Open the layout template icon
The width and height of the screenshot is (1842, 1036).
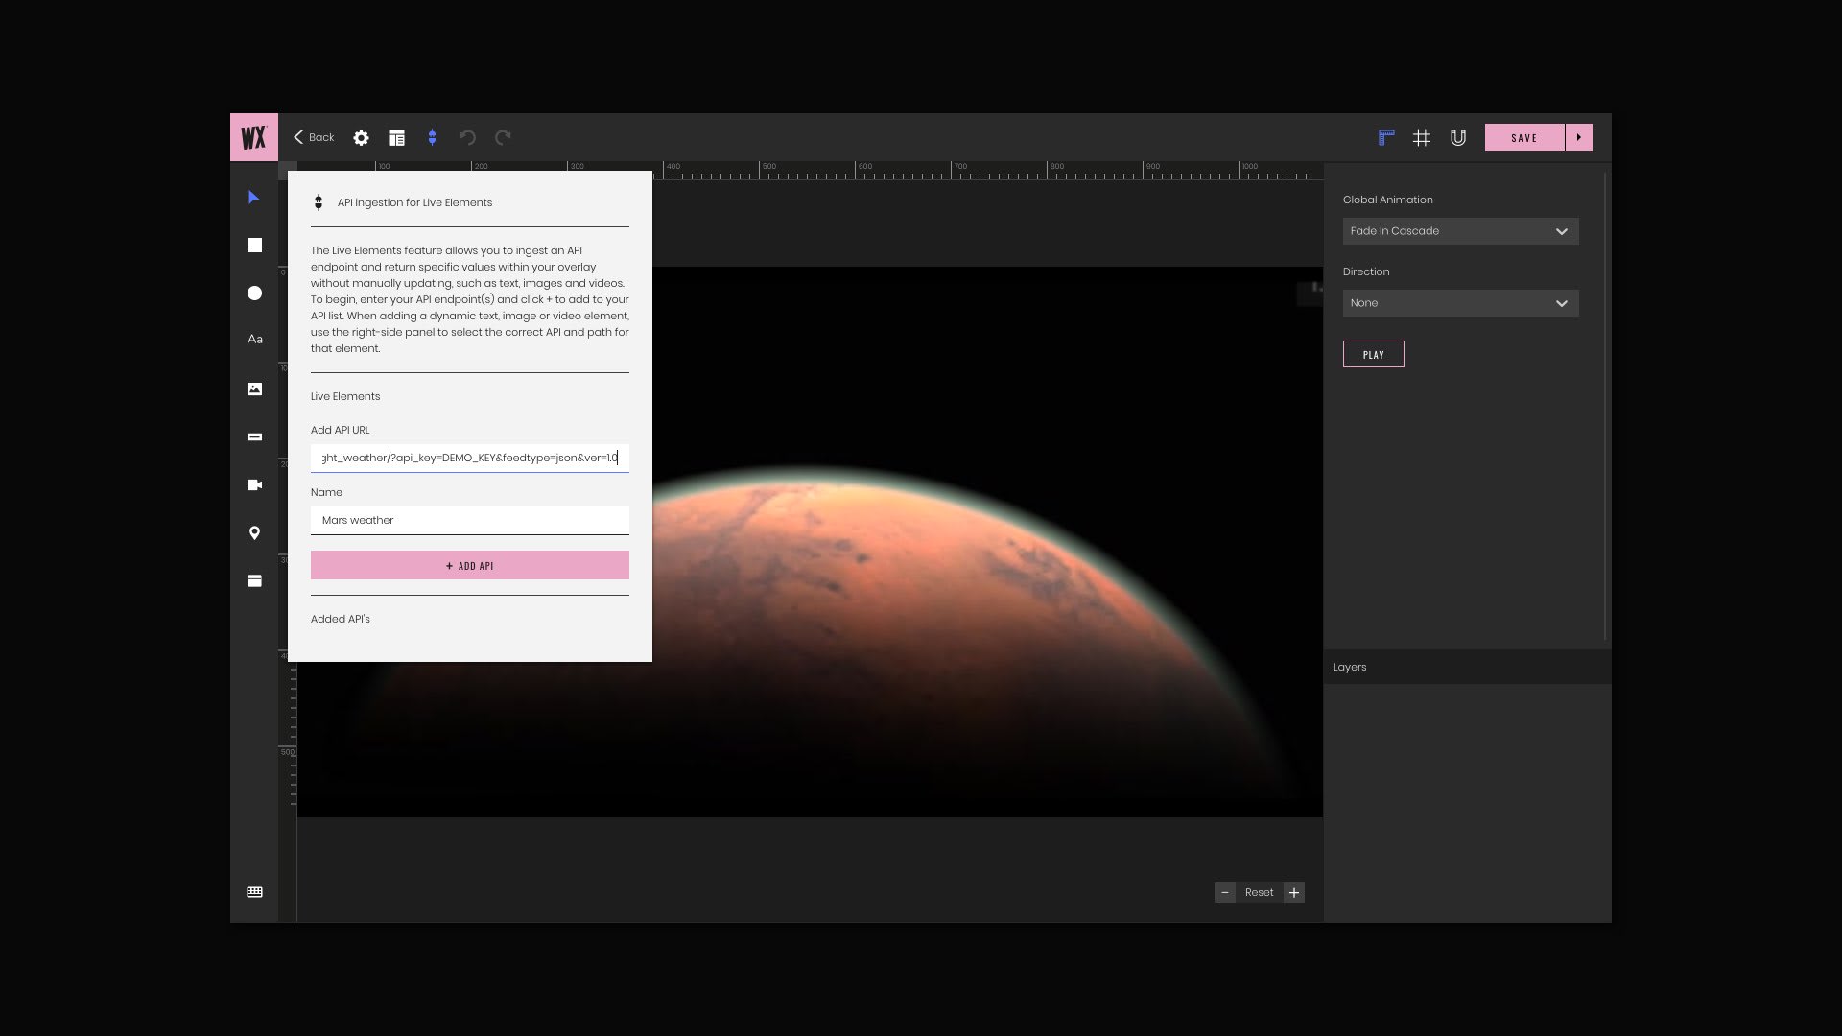click(396, 138)
